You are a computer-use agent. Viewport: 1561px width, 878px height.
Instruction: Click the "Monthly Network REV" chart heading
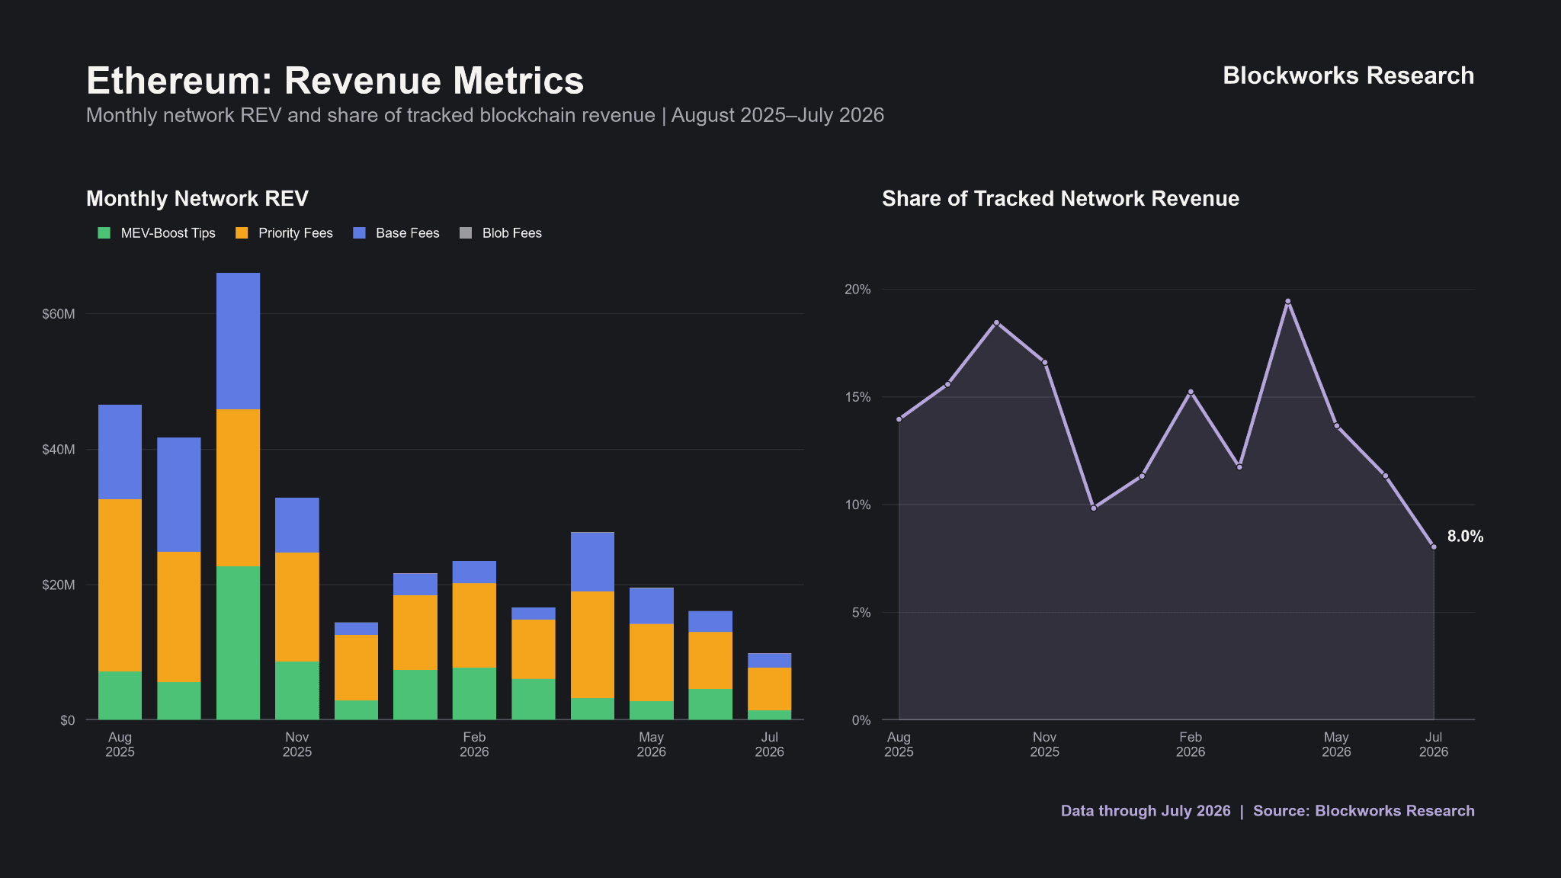click(197, 199)
